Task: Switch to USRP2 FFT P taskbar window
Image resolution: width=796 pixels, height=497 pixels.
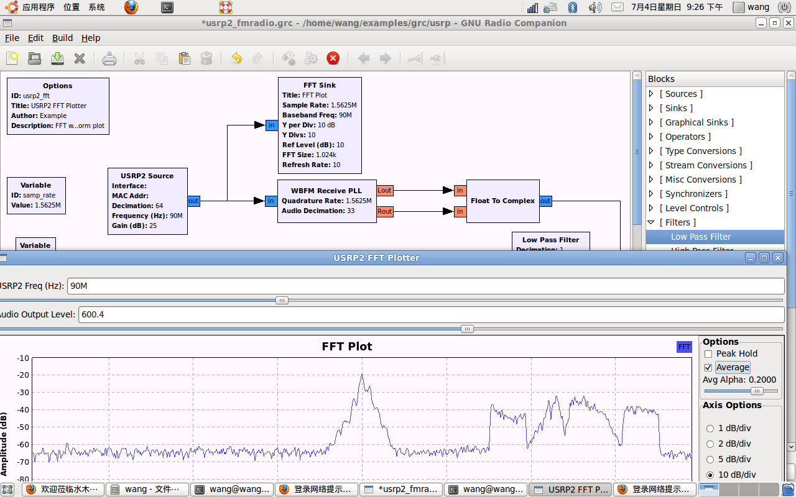Action: point(571,490)
